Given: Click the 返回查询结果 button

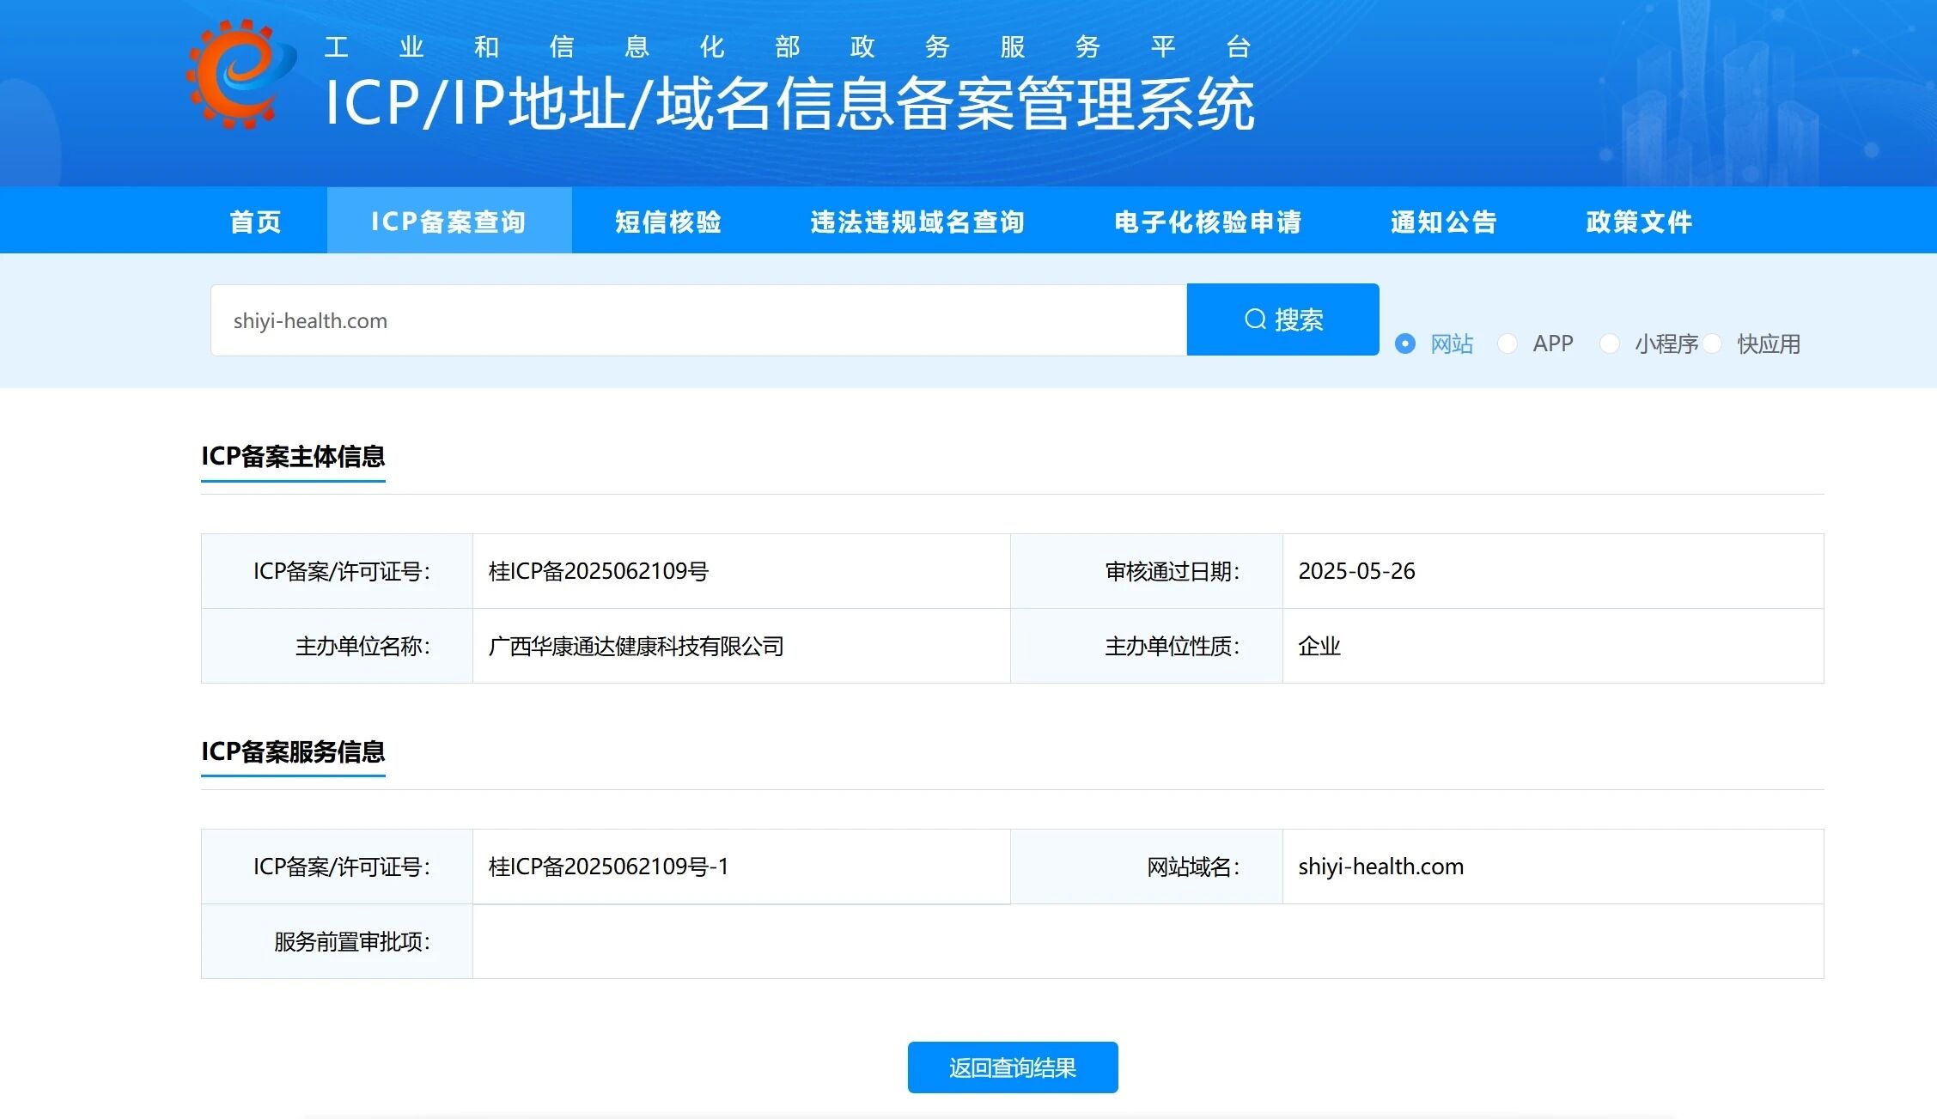Looking at the screenshot, I should 1012,1067.
